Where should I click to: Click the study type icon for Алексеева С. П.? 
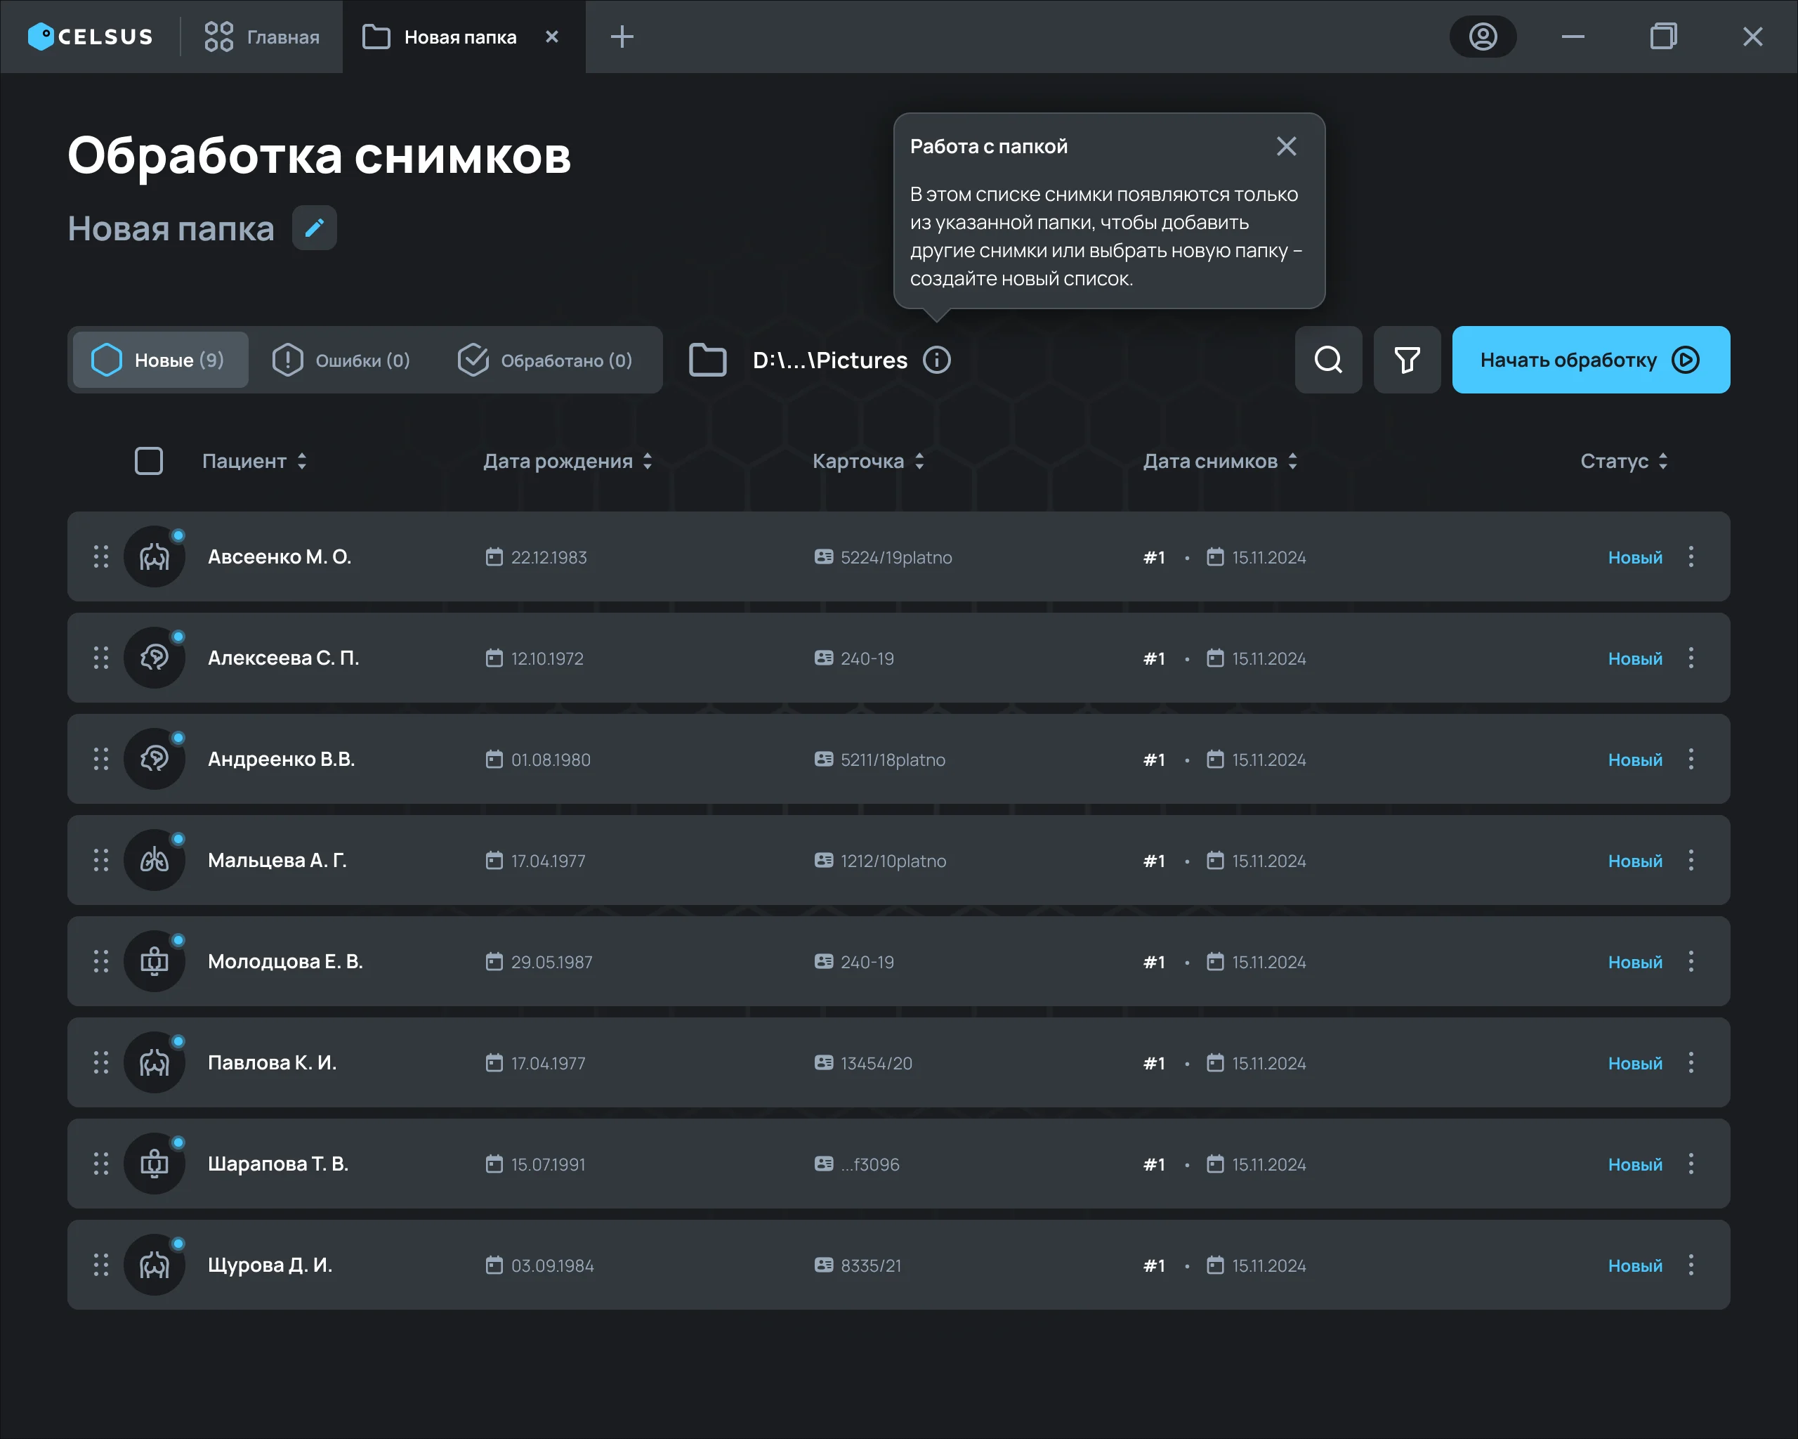tap(155, 658)
